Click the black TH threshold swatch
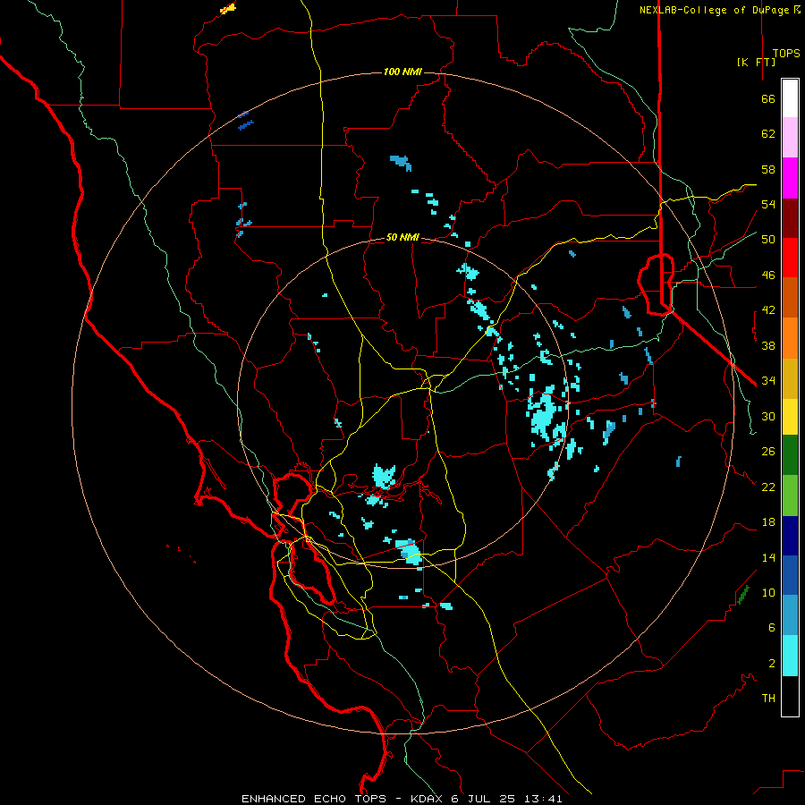805x805 pixels. [x=790, y=696]
